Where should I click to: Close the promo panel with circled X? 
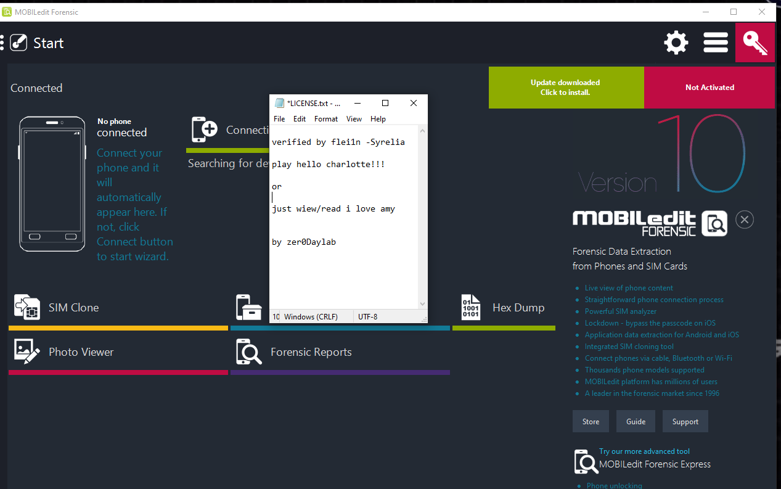click(x=745, y=220)
